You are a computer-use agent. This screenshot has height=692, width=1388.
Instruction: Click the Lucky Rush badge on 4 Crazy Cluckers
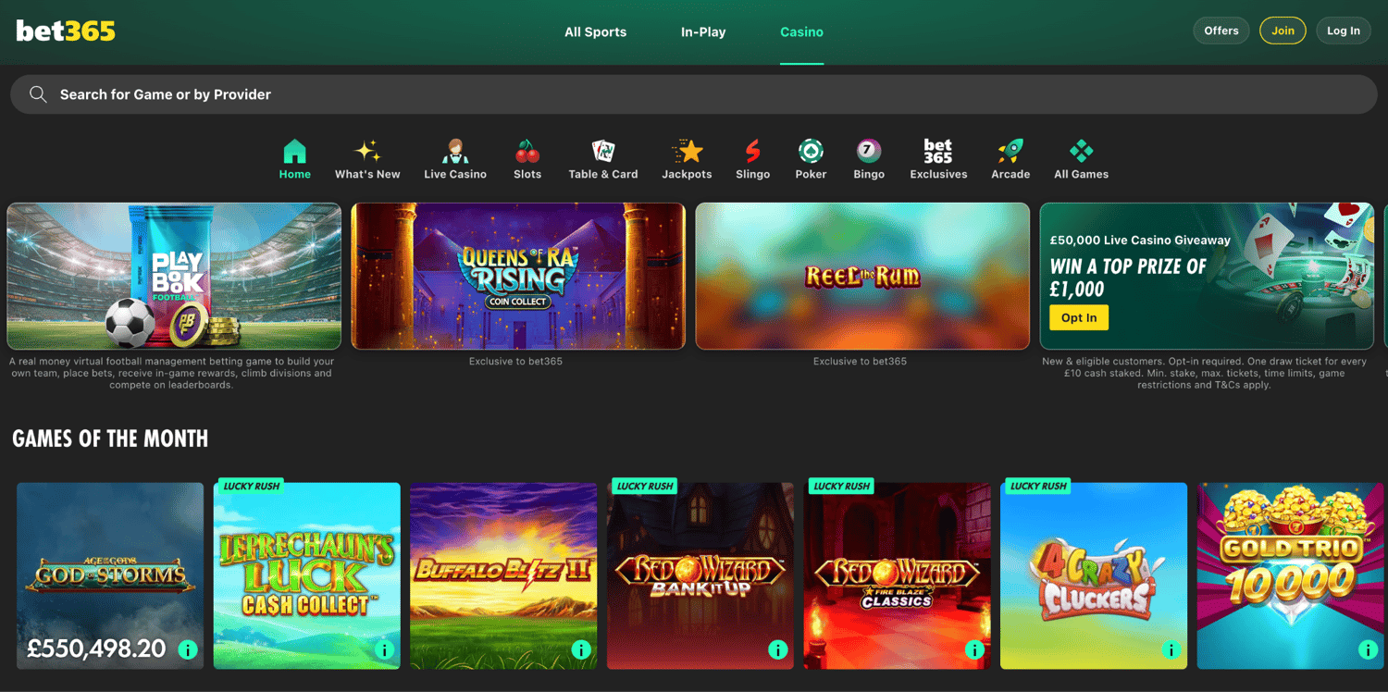coord(1037,486)
